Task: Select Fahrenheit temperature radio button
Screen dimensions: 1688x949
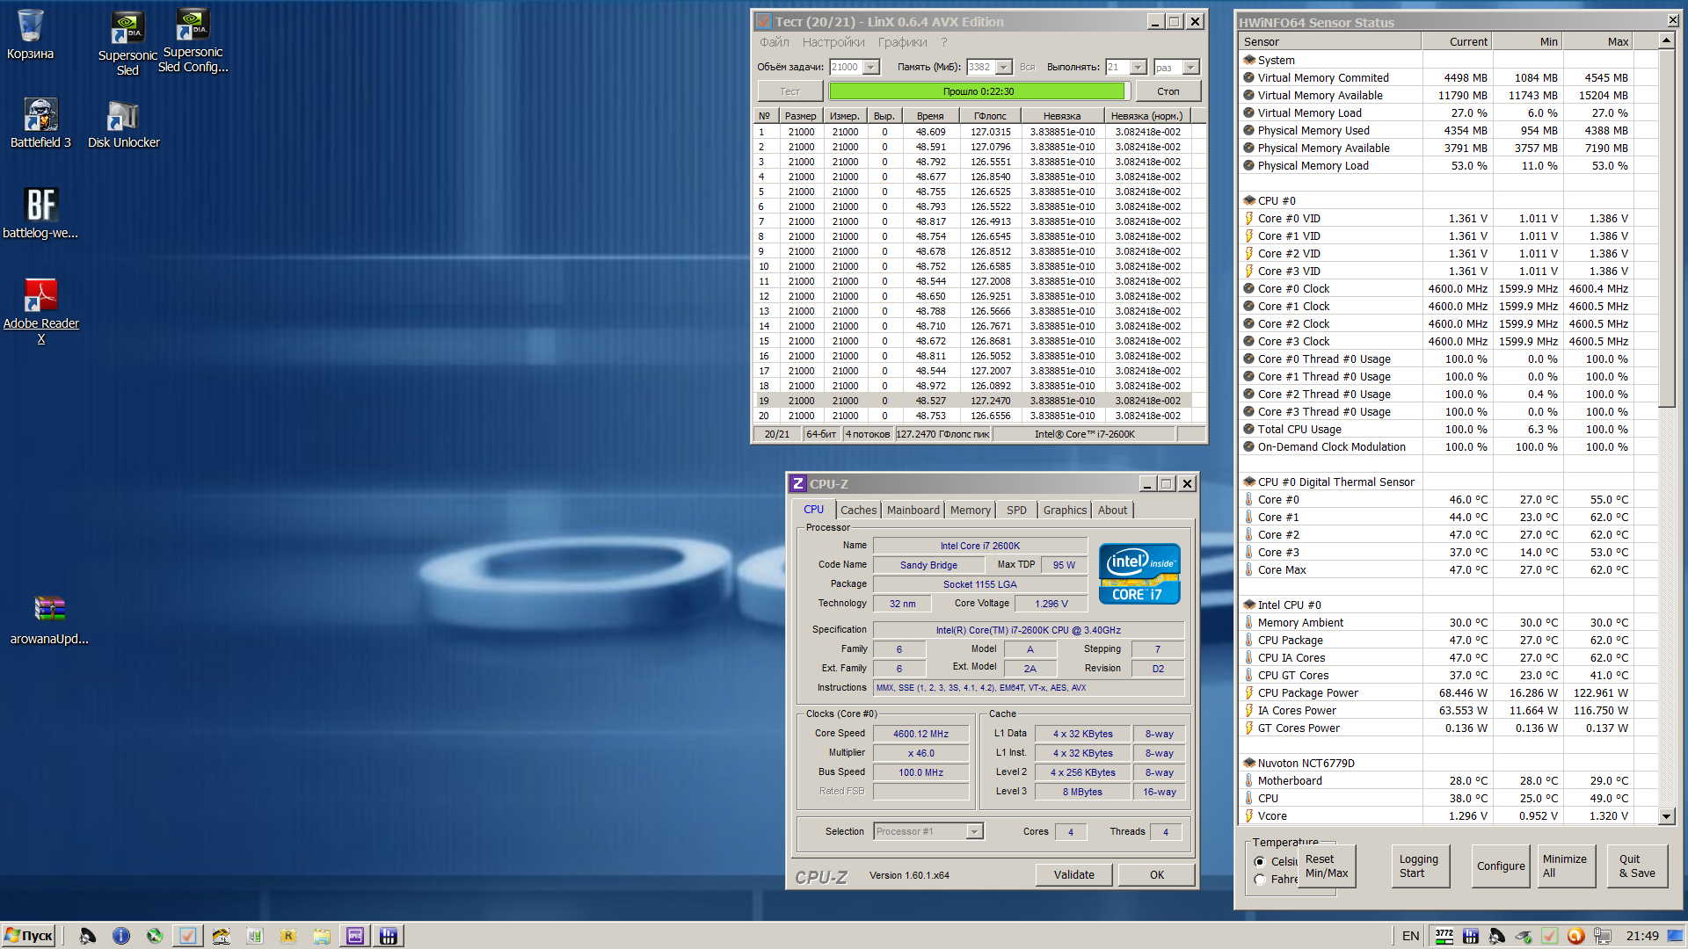Action: coord(1260,880)
